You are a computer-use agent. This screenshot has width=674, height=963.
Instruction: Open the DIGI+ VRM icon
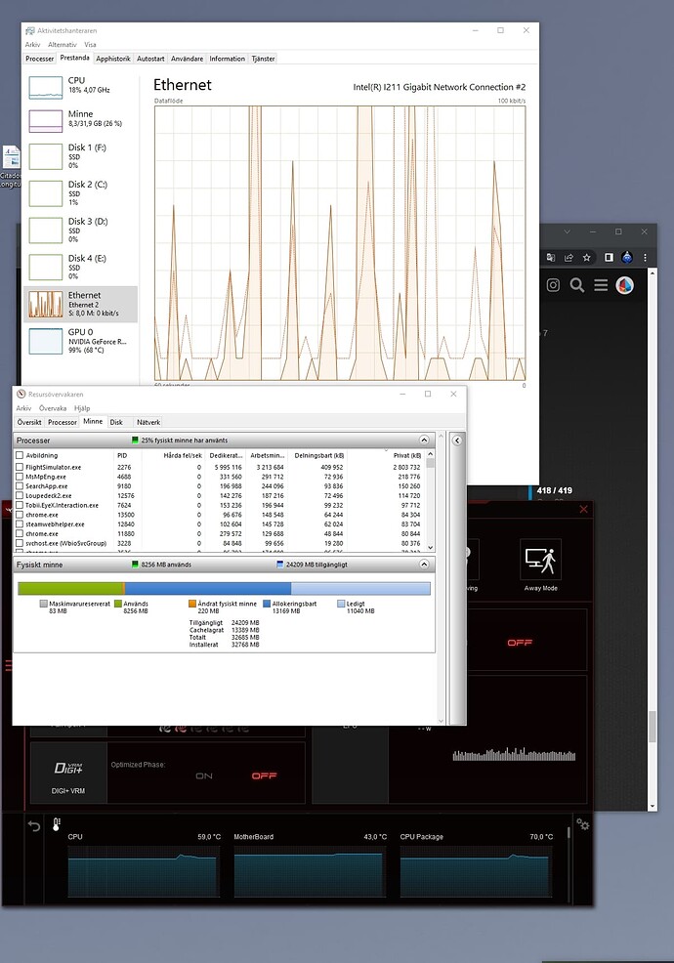pos(68,769)
